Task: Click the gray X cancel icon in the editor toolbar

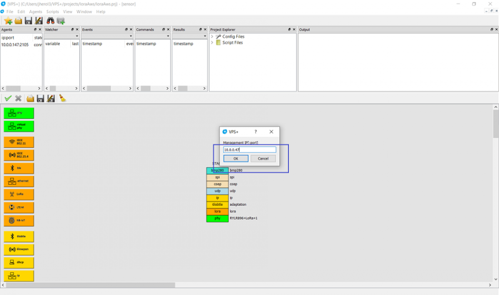Action: [18, 99]
